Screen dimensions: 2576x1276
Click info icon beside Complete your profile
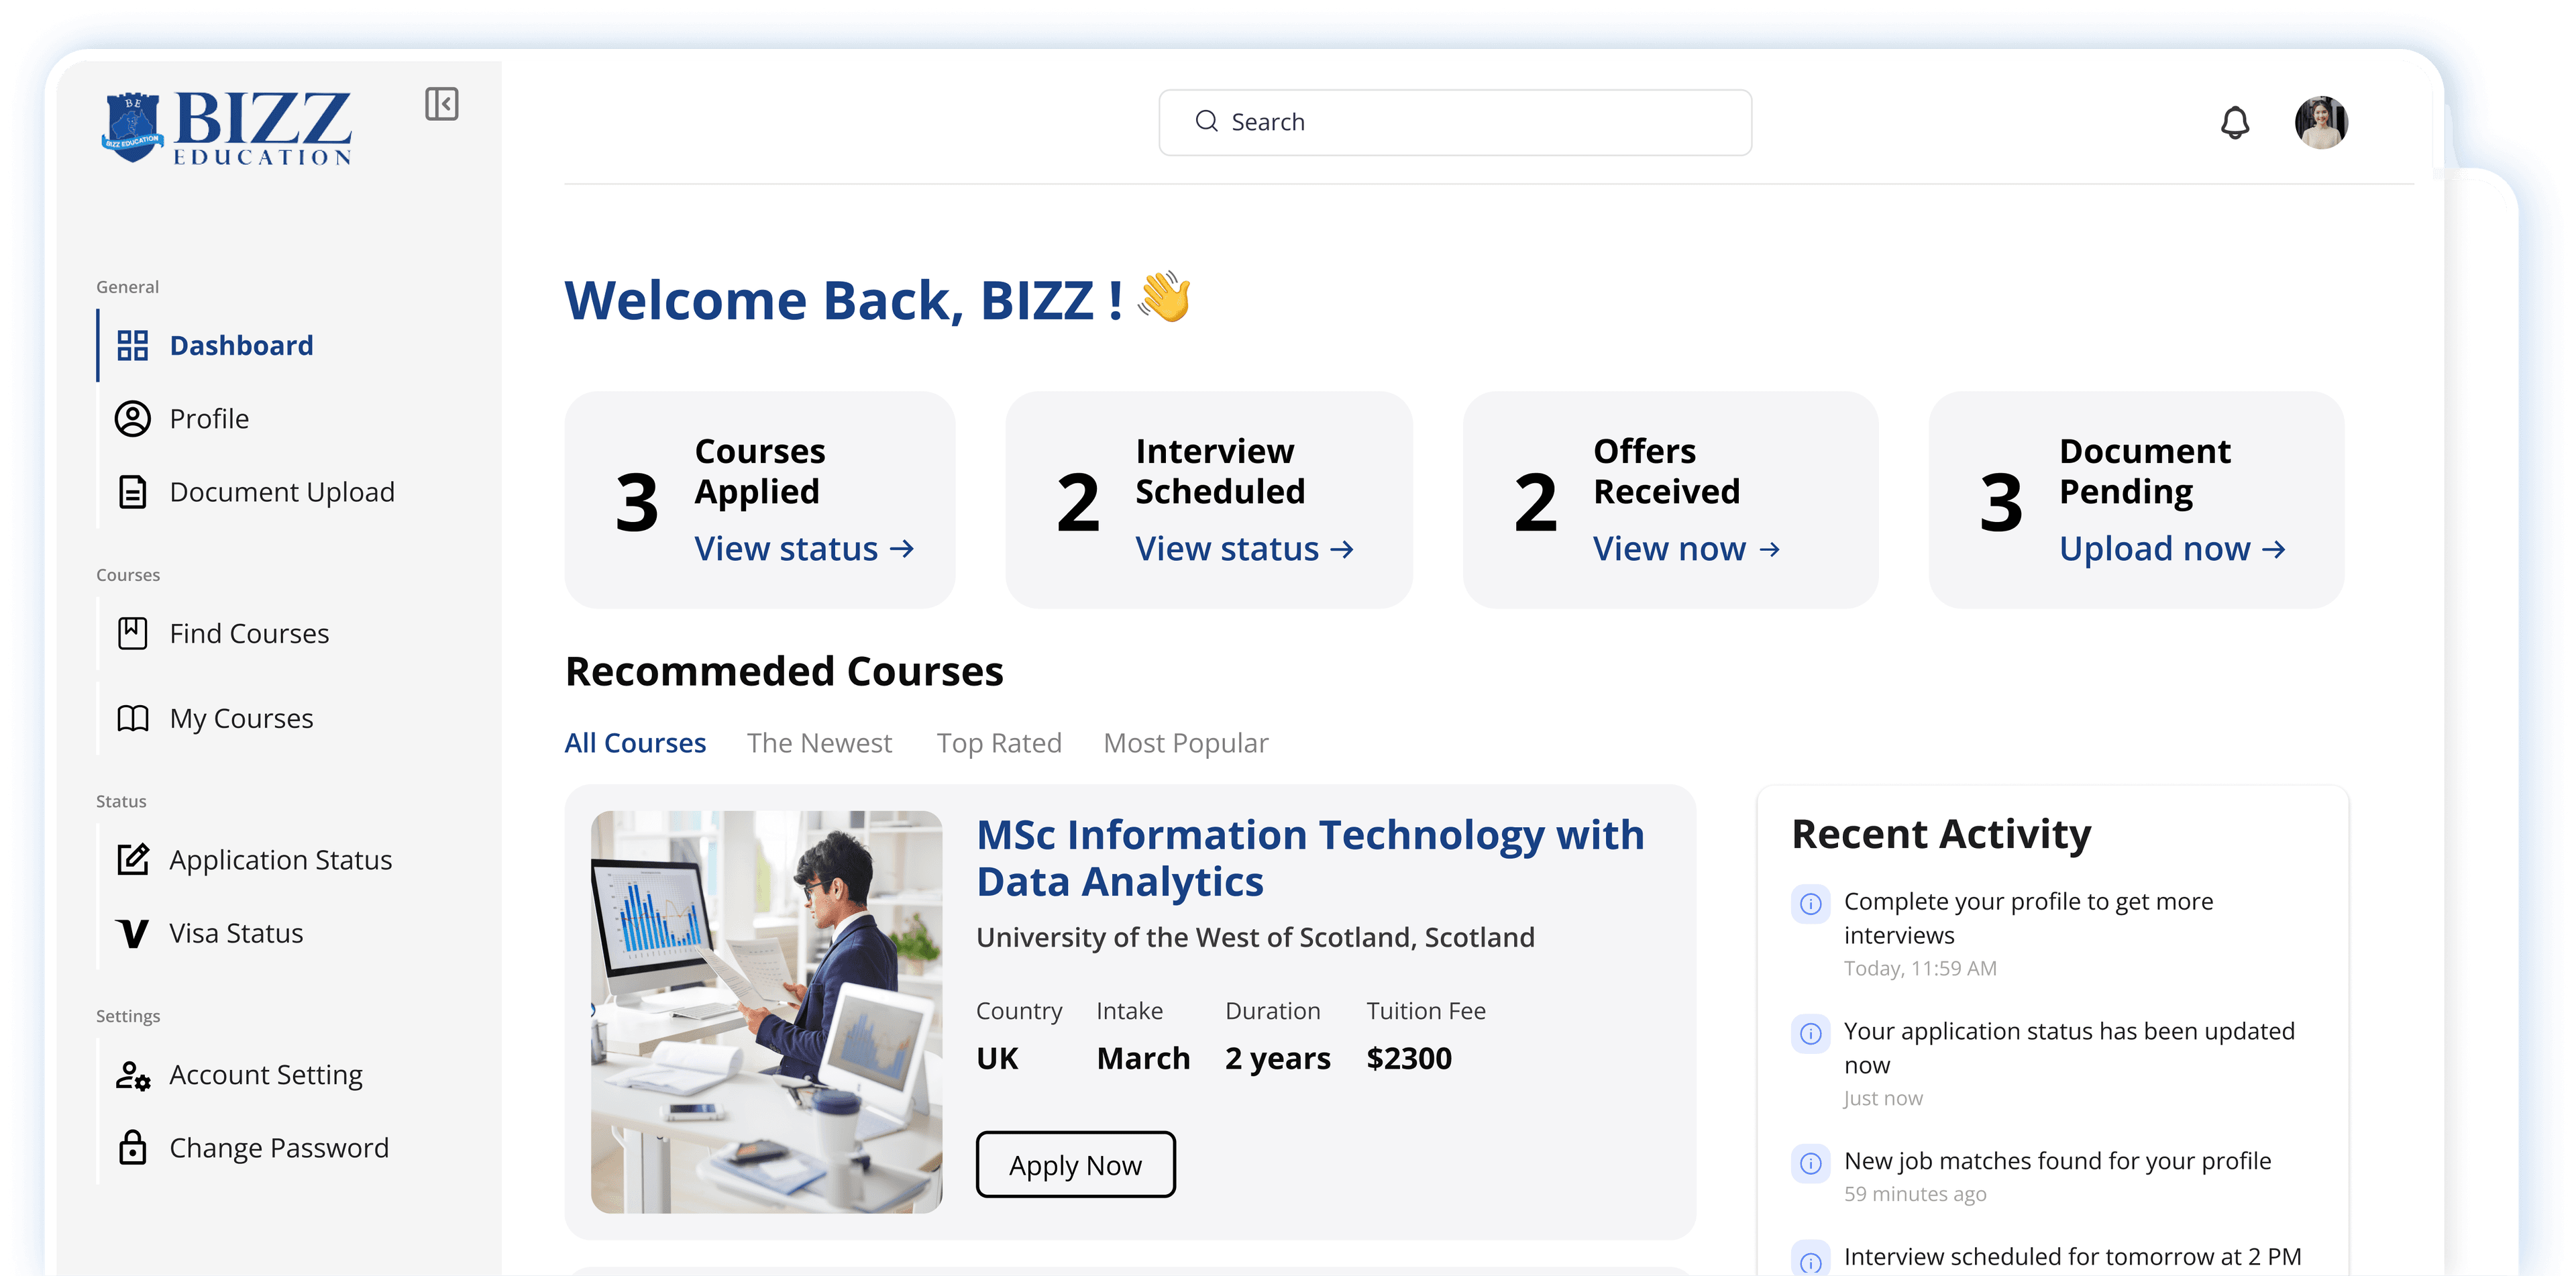pyautogui.click(x=1810, y=904)
